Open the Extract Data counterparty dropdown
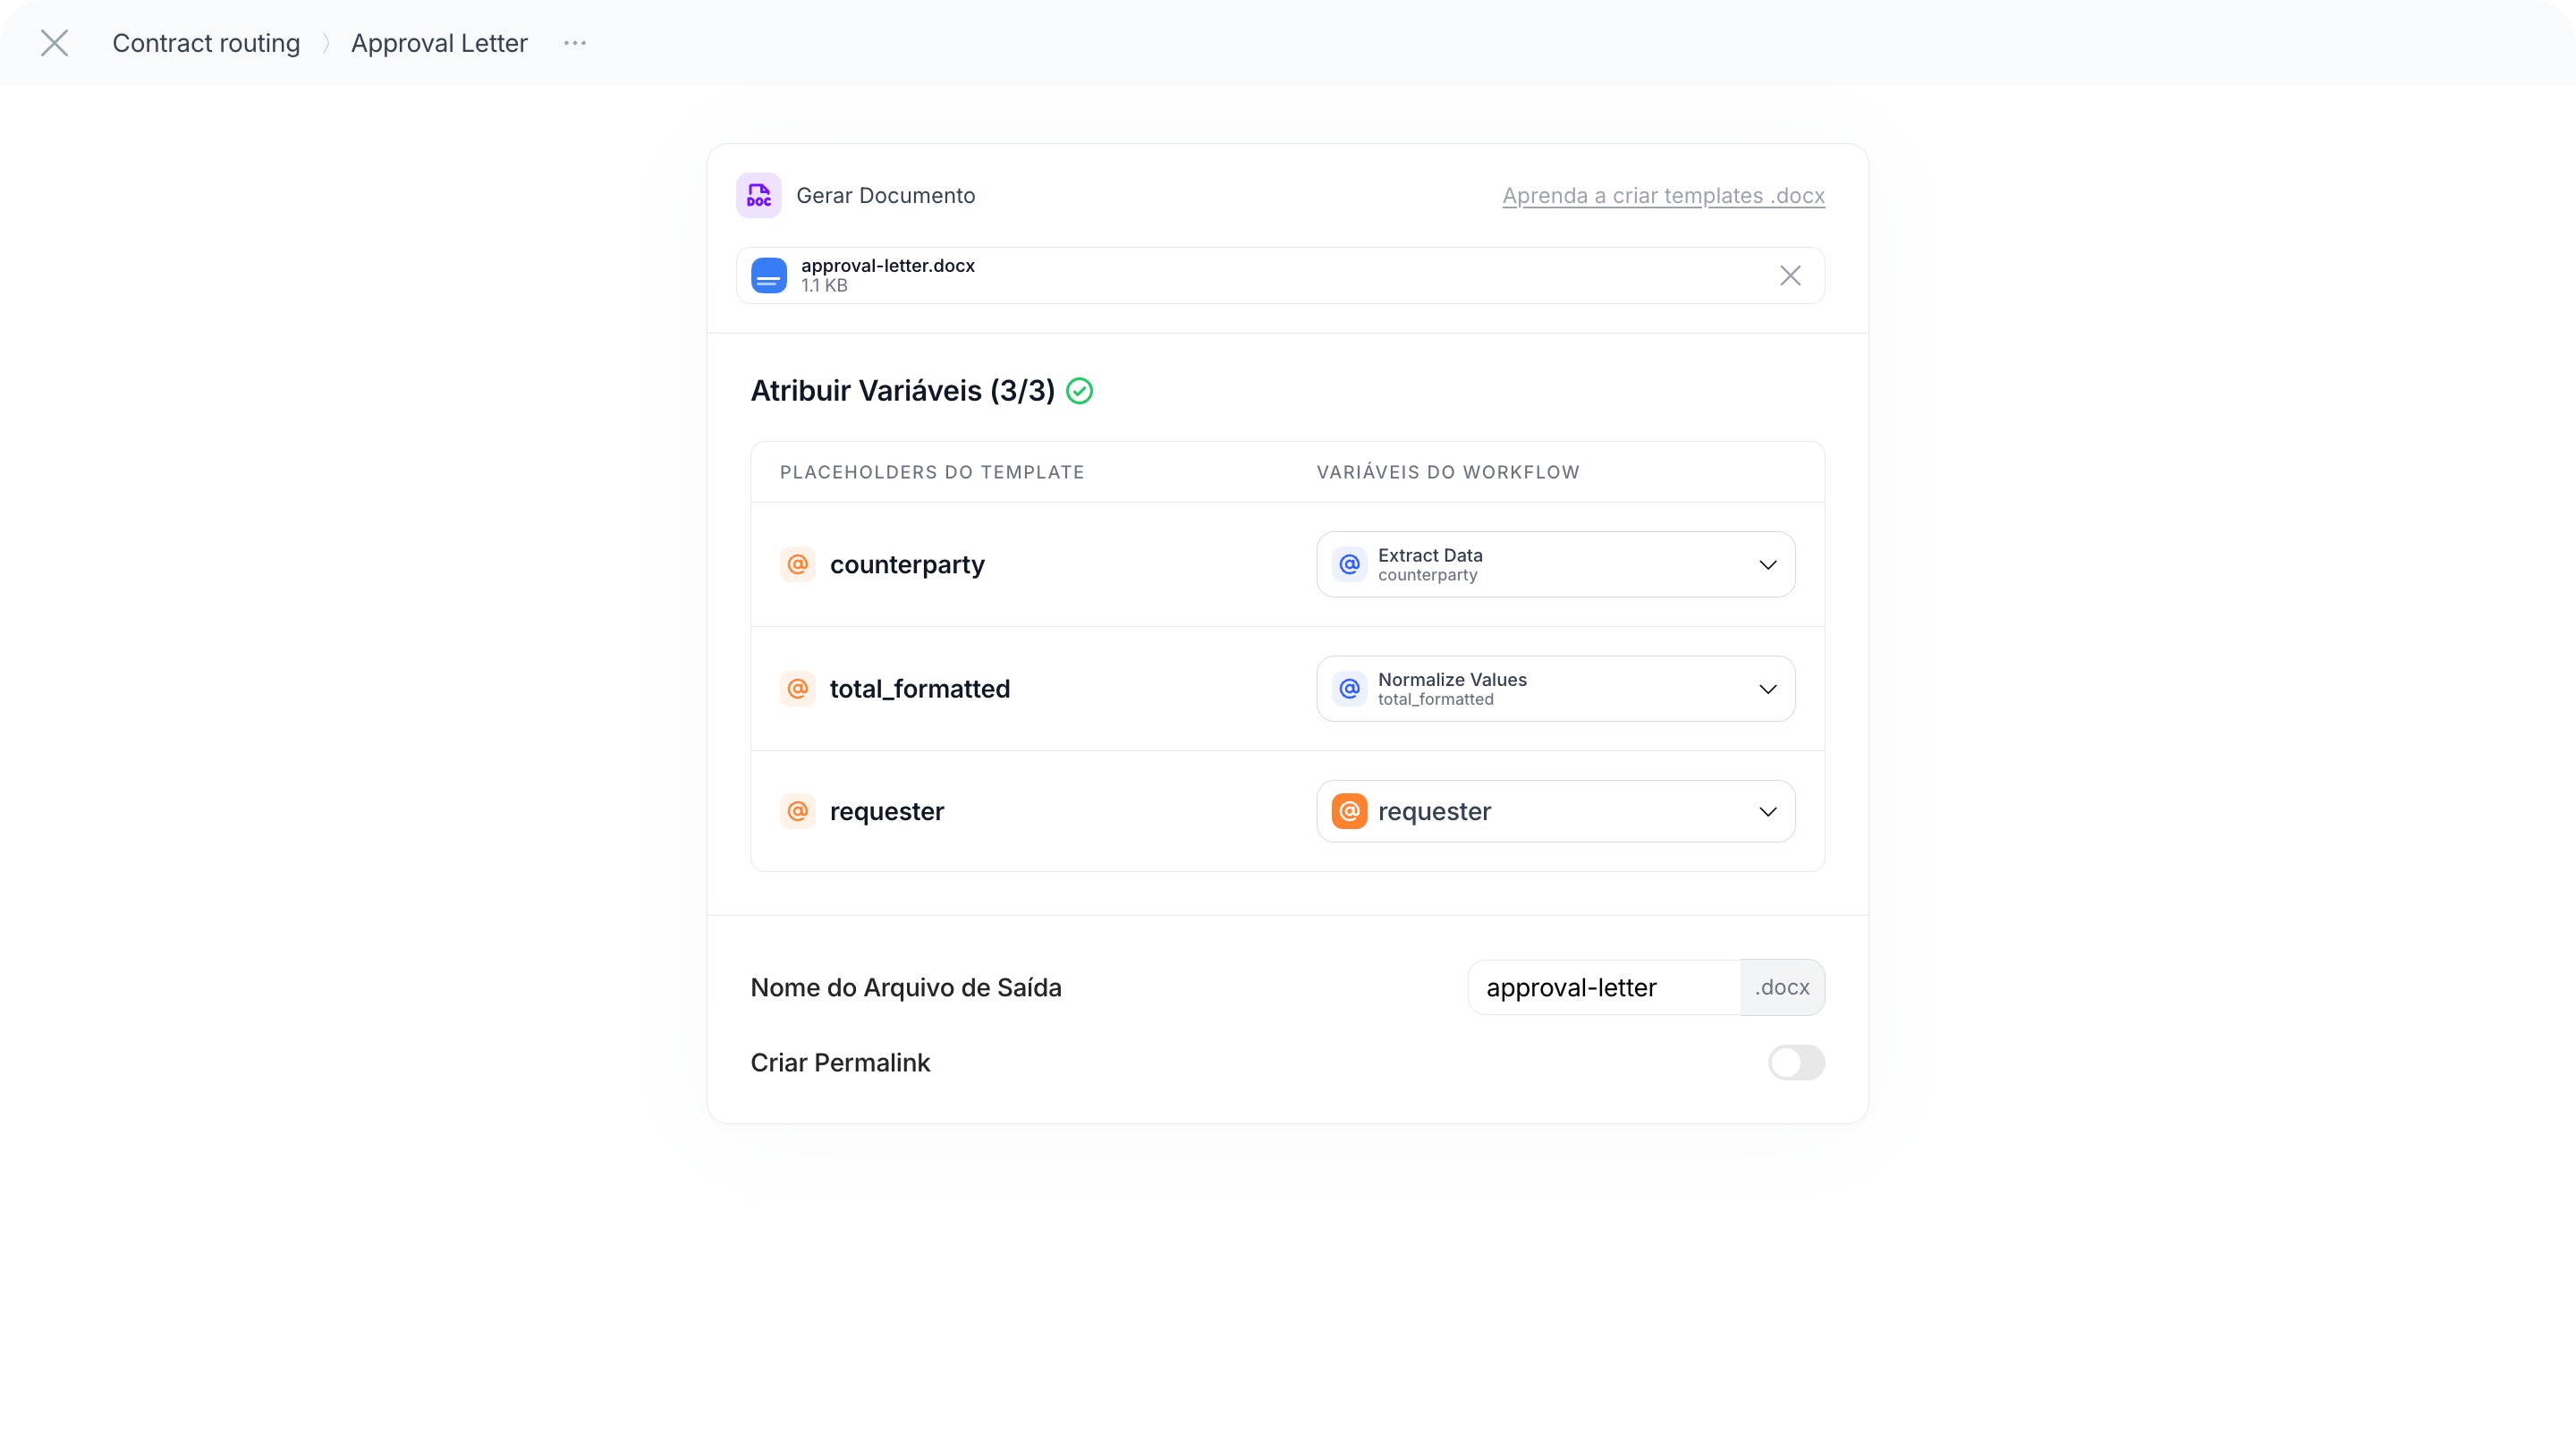 tap(1555, 564)
